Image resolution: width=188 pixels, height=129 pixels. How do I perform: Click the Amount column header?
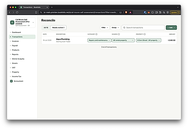(x=172, y=34)
